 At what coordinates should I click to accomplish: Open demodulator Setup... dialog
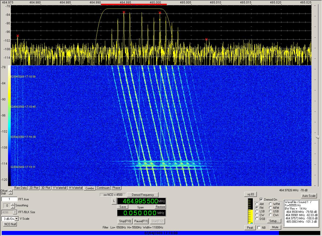click(274, 221)
